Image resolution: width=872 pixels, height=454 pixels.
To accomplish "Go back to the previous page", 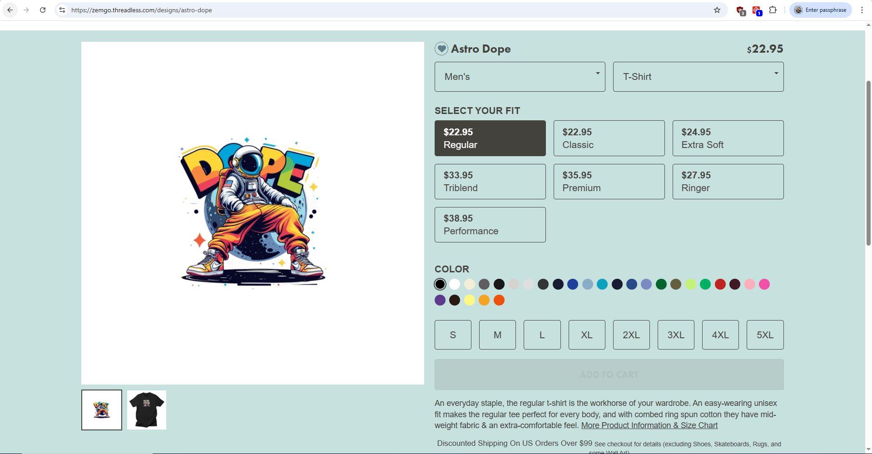I will coord(10,10).
